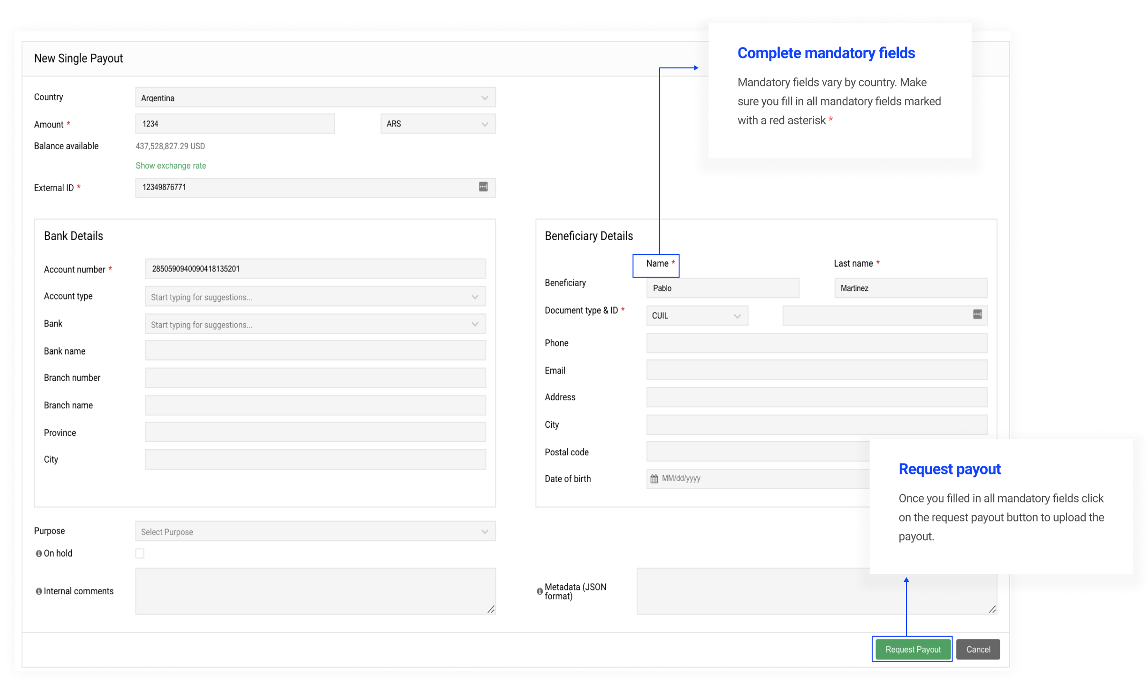Click the Cancel button
1148x694 pixels.
pos(978,649)
